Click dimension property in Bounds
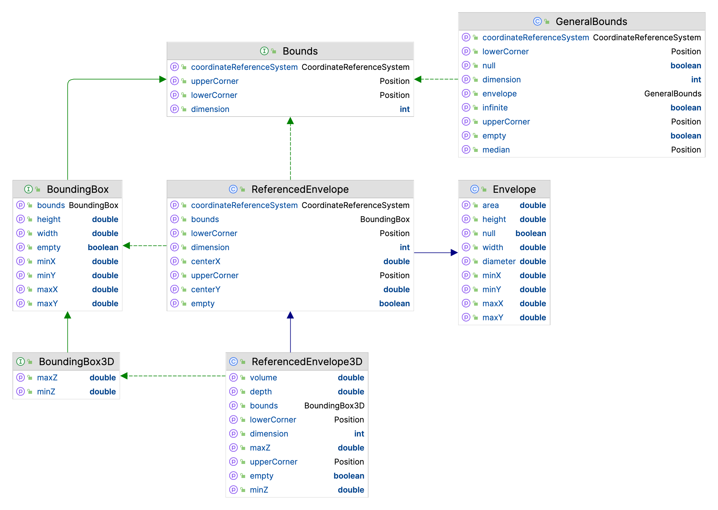The image size is (718, 510). pyautogui.click(x=210, y=109)
